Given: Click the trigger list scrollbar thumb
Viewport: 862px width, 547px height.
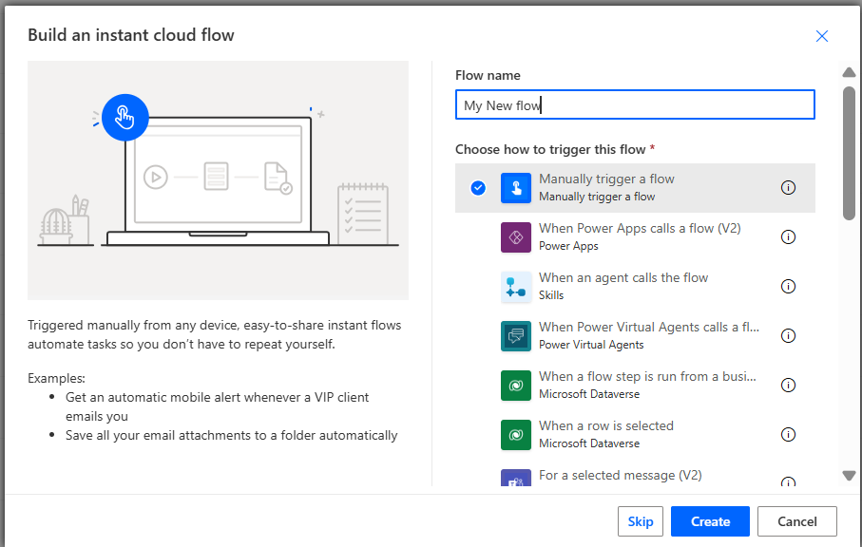Looking at the screenshot, I should (x=850, y=153).
